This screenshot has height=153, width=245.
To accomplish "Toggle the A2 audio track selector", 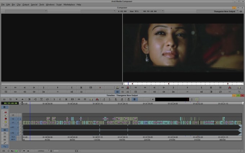I will (x=13, y=133).
